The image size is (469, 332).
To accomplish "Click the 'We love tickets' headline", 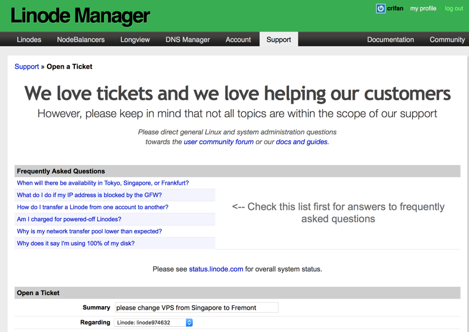I will coord(237,93).
